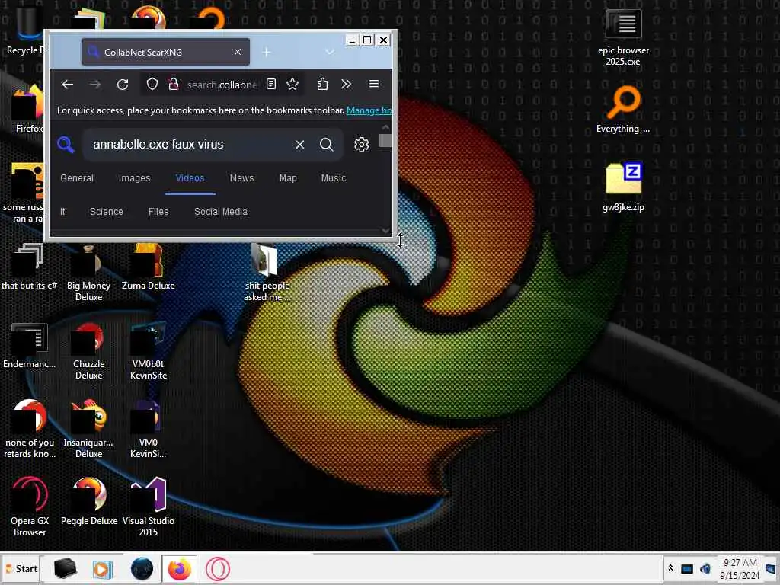Open the Firefox hamburger menu

click(x=374, y=84)
